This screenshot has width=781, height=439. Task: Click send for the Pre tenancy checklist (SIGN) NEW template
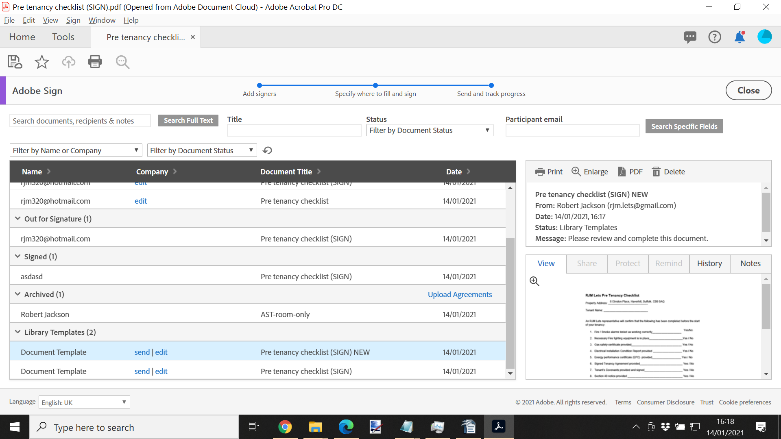click(x=142, y=352)
